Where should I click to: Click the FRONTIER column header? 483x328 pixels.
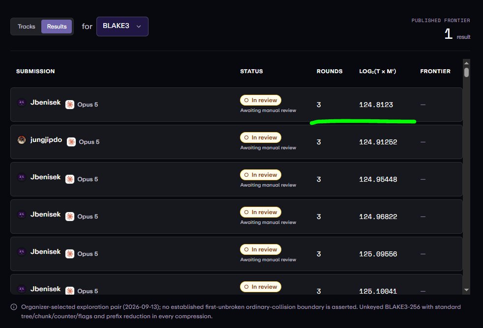pyautogui.click(x=435, y=71)
